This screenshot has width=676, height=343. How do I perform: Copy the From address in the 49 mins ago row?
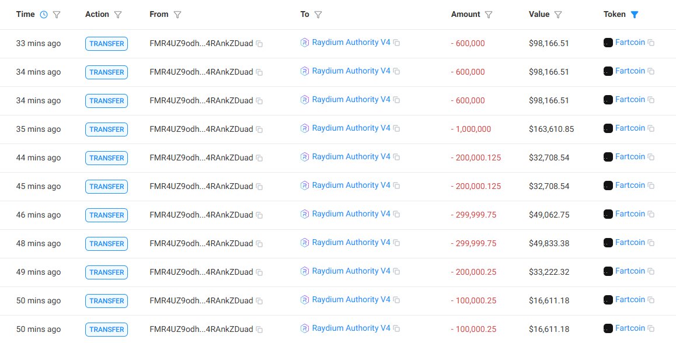coord(259,272)
